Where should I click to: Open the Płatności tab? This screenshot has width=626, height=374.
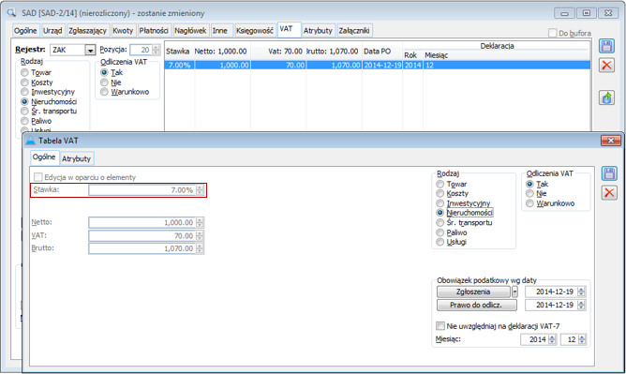(154, 30)
